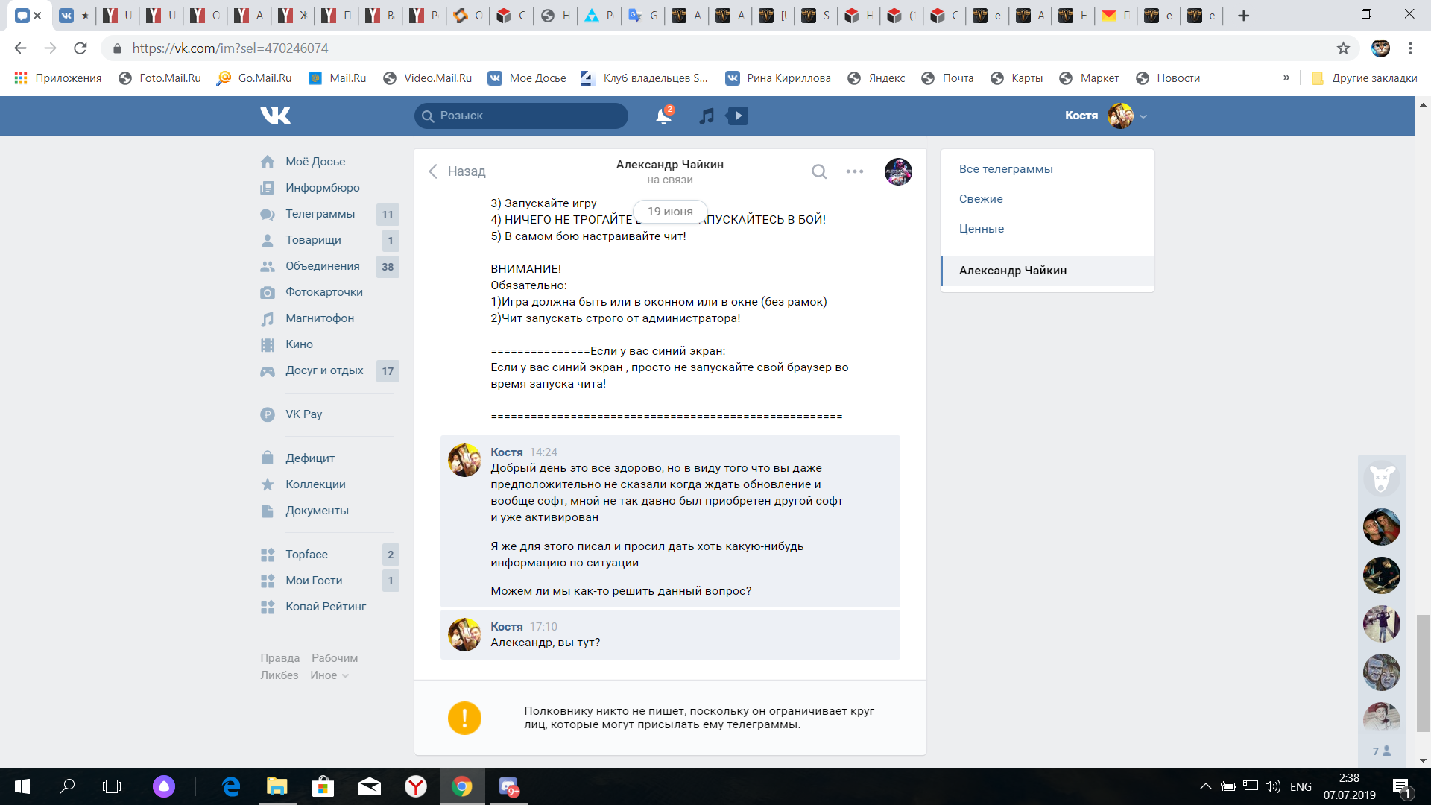
Task: Search within the conversation using magnifier icon
Action: pos(819,171)
